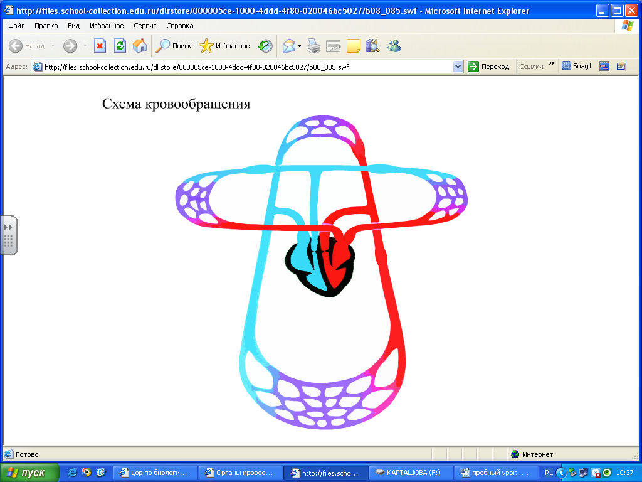Open dropdown arrow beside Forward button

pyautogui.click(x=85, y=46)
